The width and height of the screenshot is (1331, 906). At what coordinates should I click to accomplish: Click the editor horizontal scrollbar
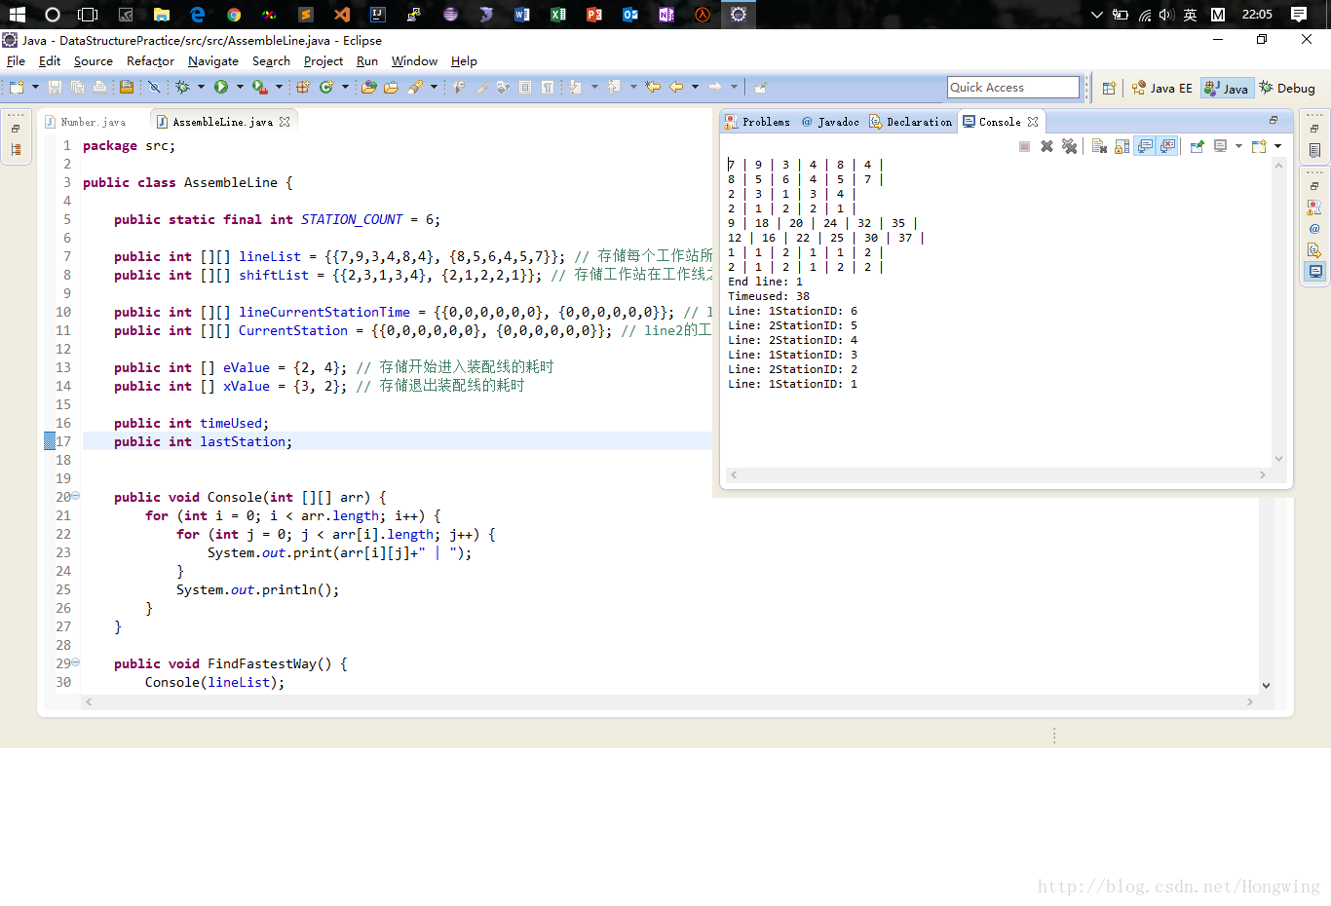pos(668,701)
